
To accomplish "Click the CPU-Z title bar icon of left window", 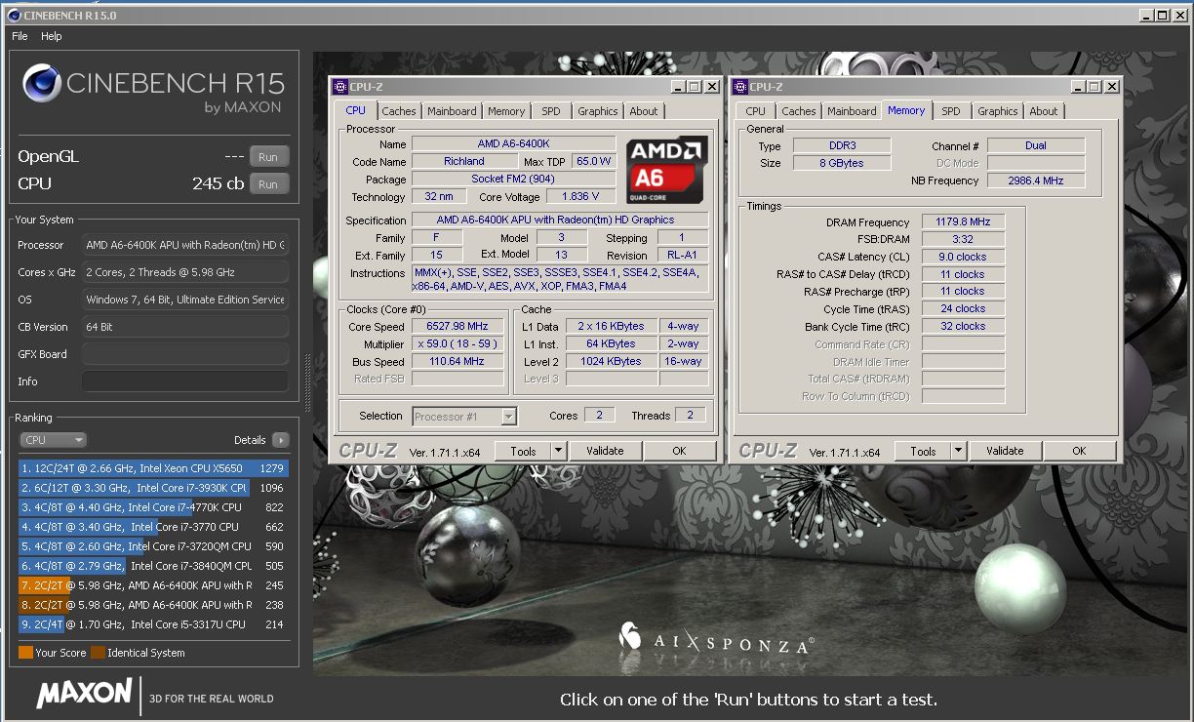I will click(339, 87).
